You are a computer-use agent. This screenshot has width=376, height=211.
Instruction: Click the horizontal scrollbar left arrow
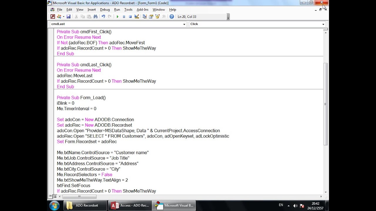(x=60, y=197)
